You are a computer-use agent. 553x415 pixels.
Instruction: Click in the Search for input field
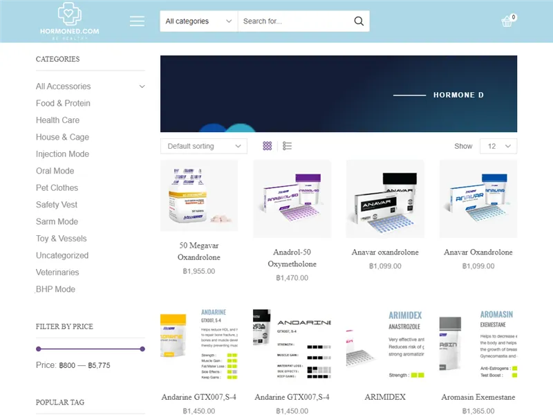click(x=293, y=21)
